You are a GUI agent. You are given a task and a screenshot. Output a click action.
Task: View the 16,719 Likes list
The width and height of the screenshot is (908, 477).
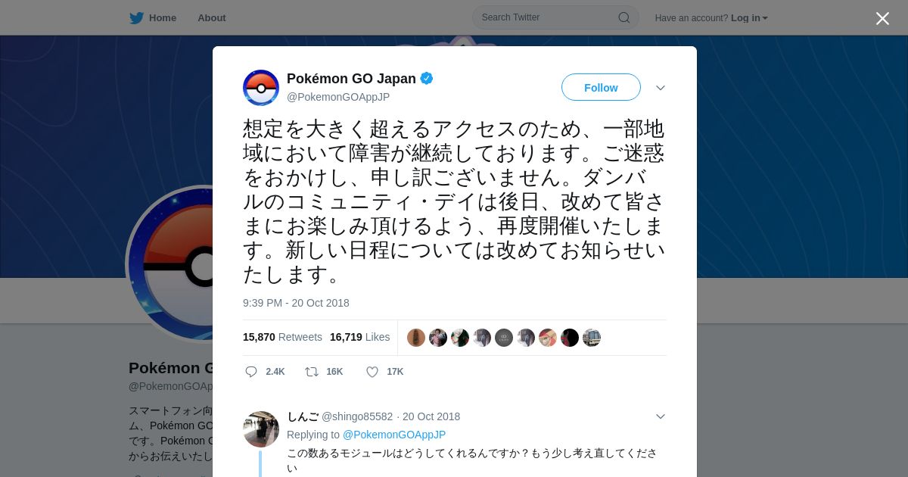pyautogui.click(x=360, y=337)
